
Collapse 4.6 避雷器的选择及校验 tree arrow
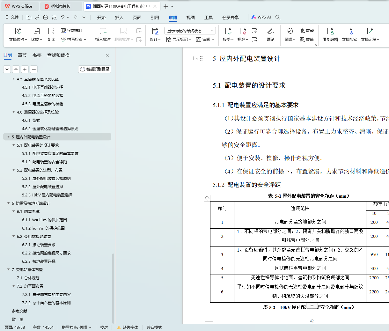point(13,112)
